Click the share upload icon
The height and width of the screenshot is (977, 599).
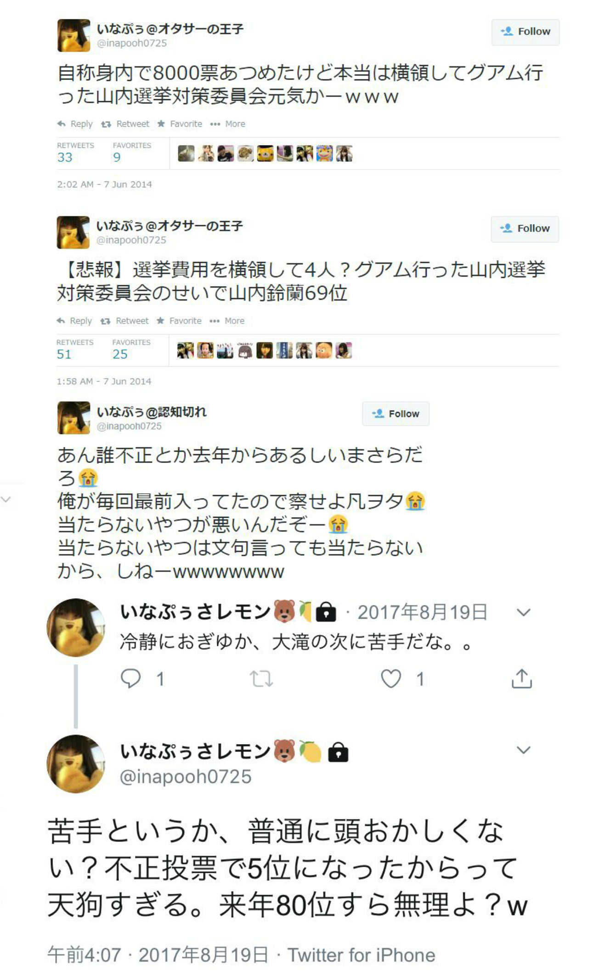(521, 678)
